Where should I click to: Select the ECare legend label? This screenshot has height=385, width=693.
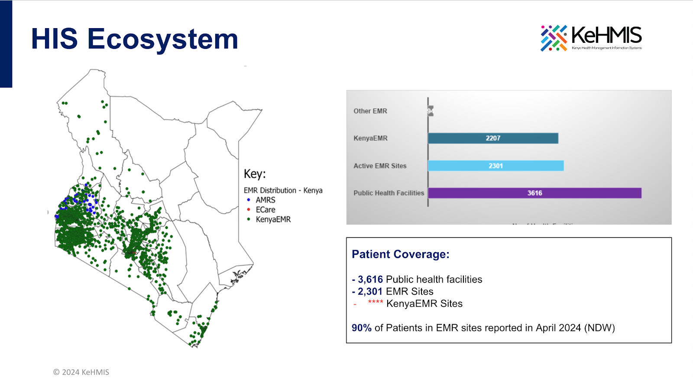[x=266, y=209]
